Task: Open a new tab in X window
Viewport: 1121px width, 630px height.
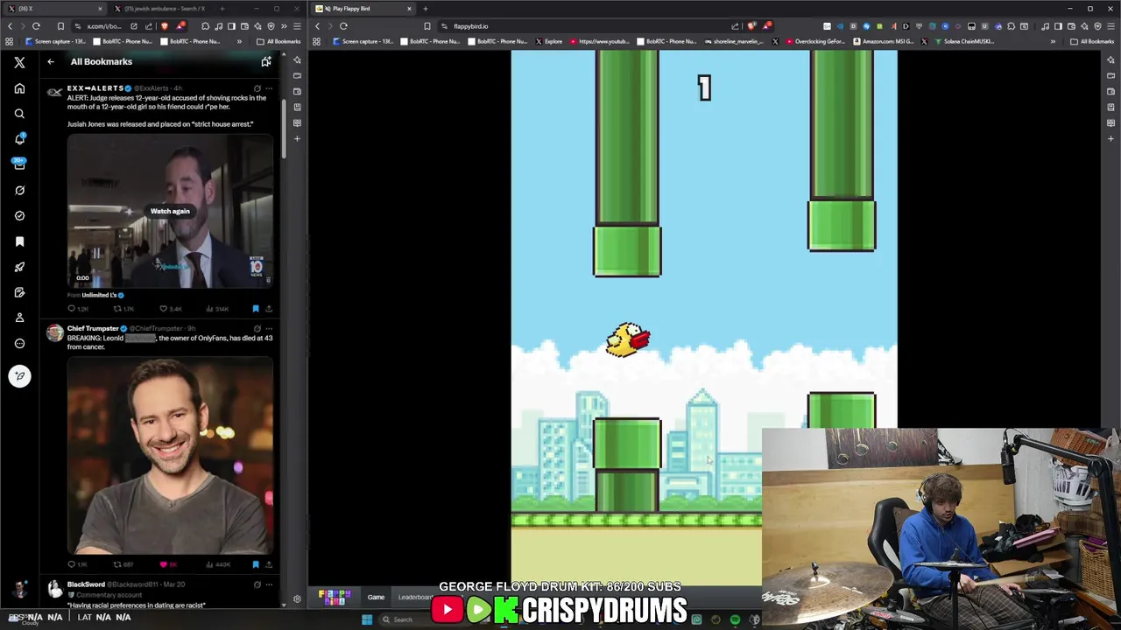Action: [x=222, y=9]
